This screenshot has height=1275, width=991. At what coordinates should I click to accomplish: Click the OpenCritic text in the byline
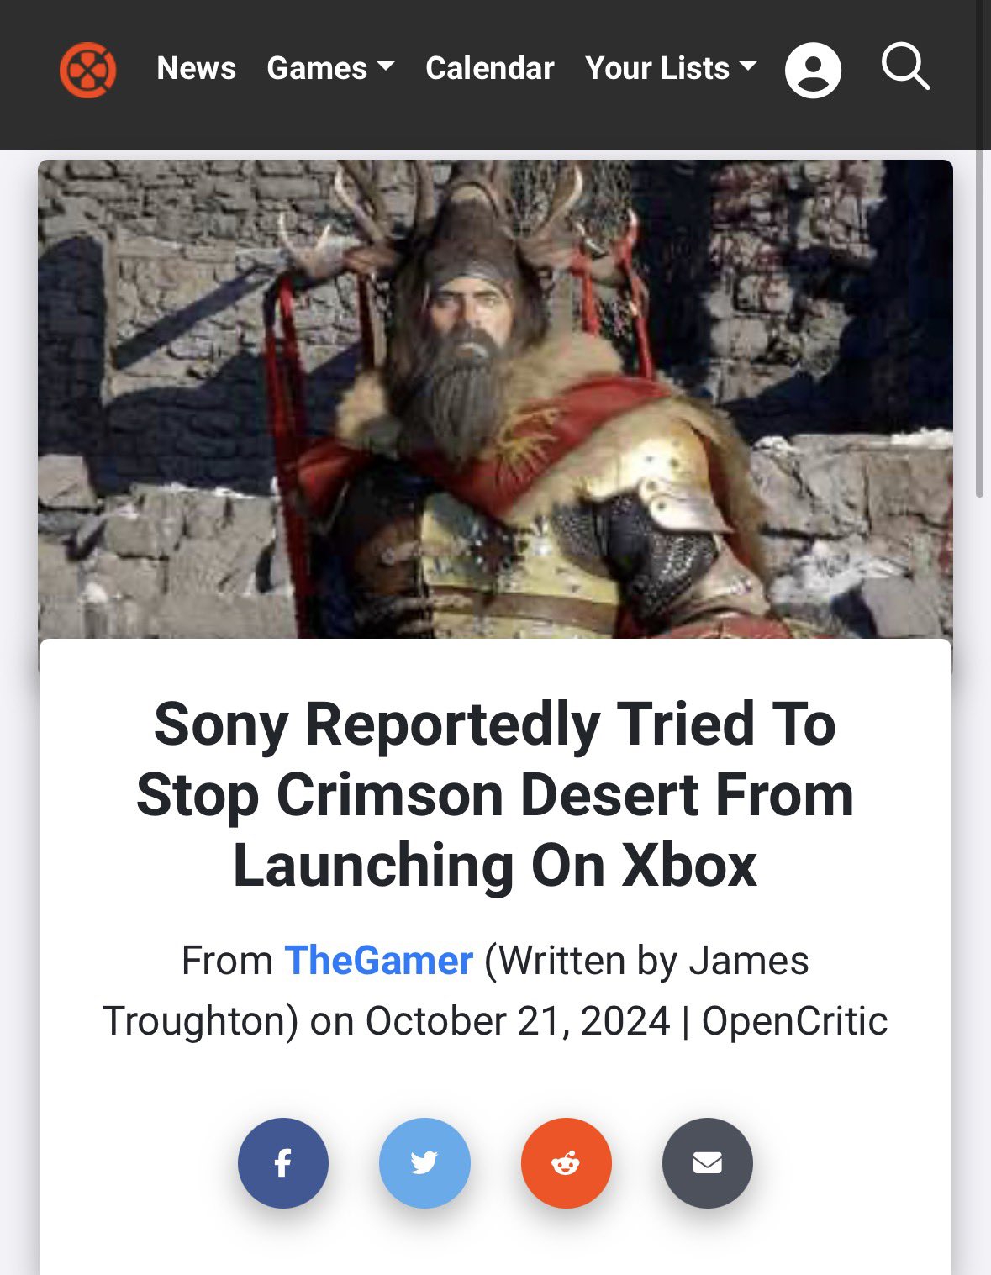tap(794, 1021)
